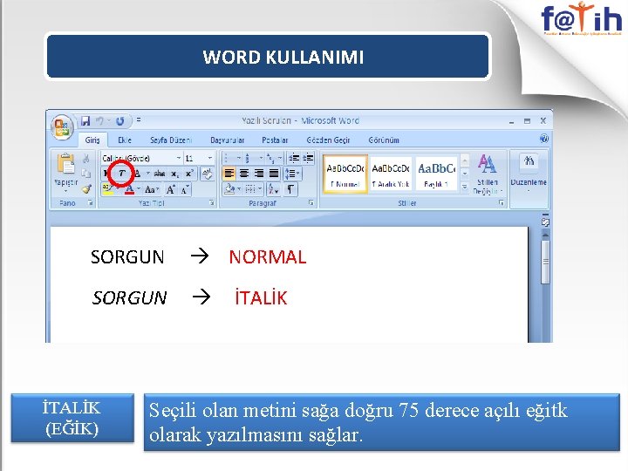Sort text with the A-Z icon
628x471 pixels.
274,189
